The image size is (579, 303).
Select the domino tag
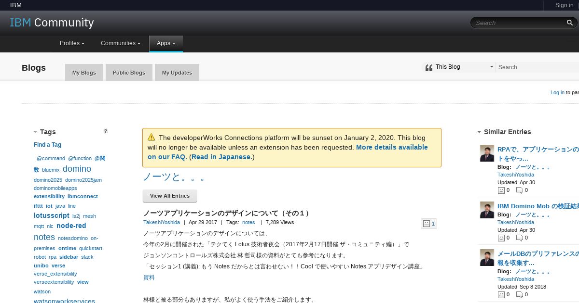[x=77, y=169]
